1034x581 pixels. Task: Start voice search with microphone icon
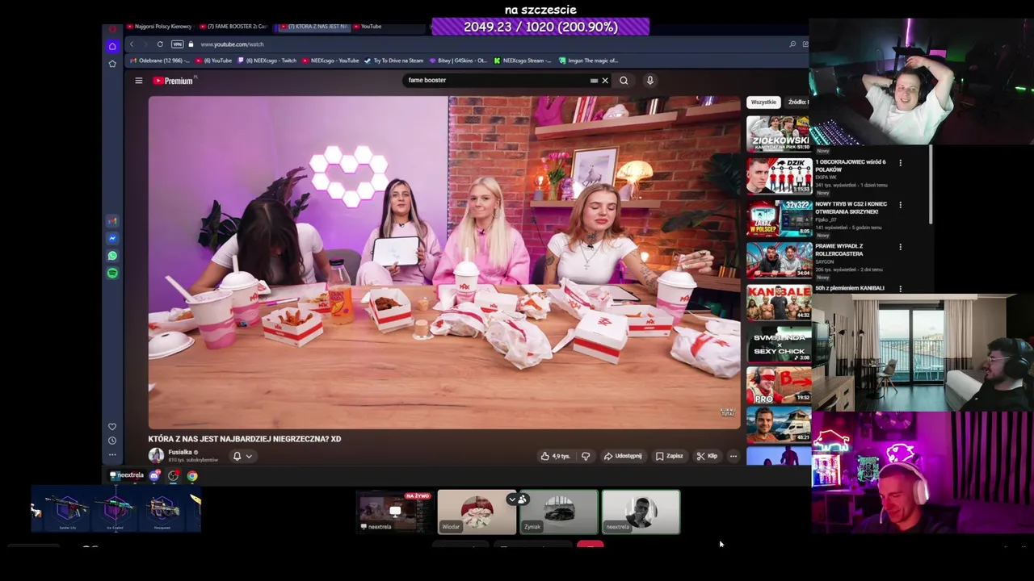point(649,81)
